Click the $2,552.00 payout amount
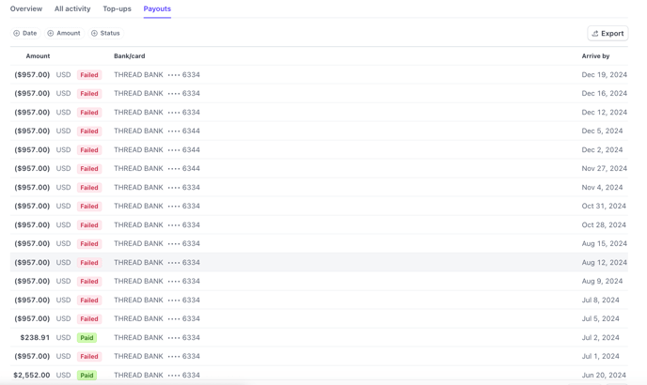 31,375
